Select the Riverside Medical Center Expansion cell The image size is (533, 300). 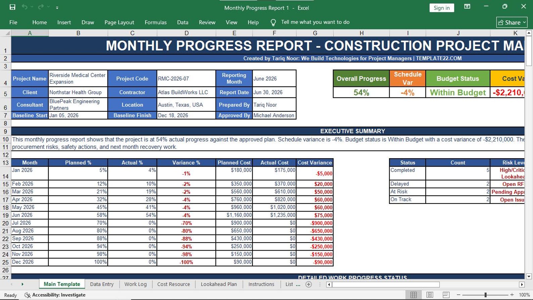tap(78, 79)
